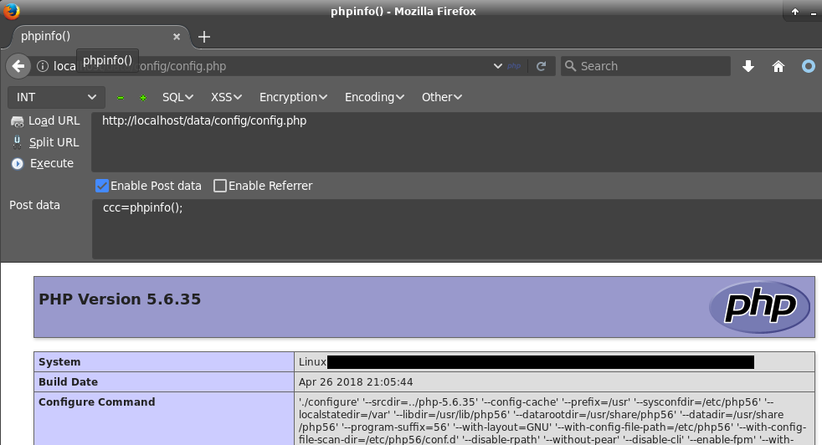Click the window up-arrow control in title bar
The image size is (822, 445).
(795, 12)
